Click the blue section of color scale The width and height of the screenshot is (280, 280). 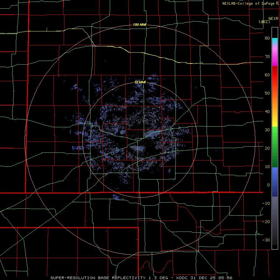275,182
